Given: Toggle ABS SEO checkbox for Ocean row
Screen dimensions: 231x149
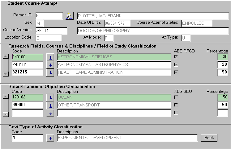Looking at the screenshot, I should [176, 97].
